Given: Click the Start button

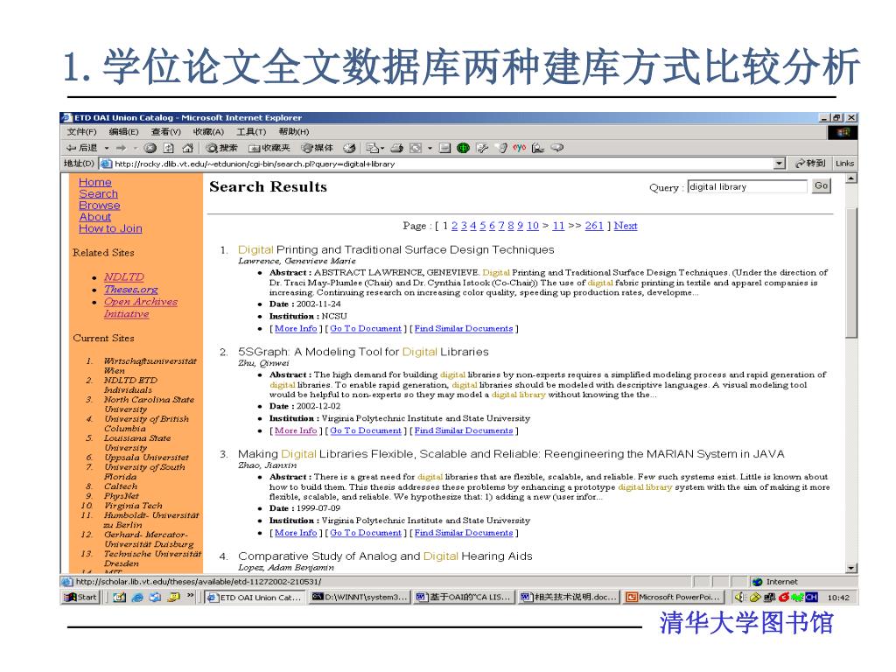Looking at the screenshot, I should (x=80, y=597).
